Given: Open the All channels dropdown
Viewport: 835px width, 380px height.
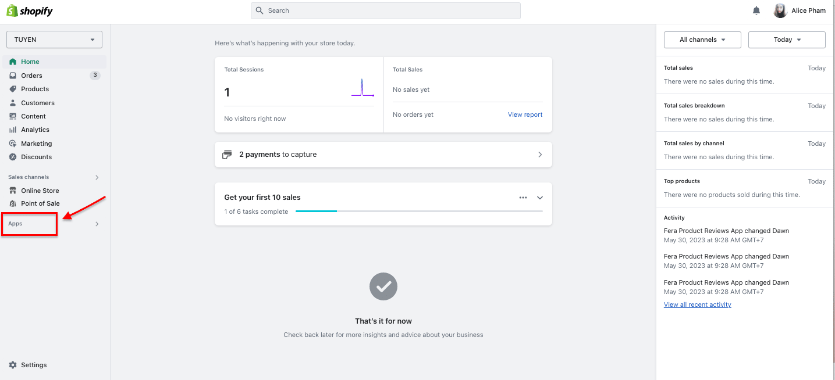Looking at the screenshot, I should pos(702,40).
